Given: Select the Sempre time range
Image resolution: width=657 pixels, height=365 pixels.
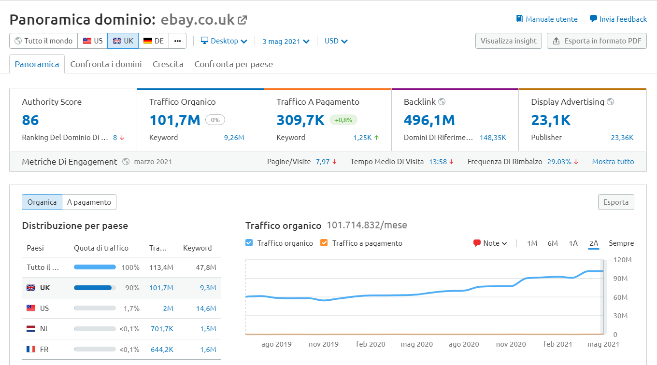Looking at the screenshot, I should (x=621, y=243).
